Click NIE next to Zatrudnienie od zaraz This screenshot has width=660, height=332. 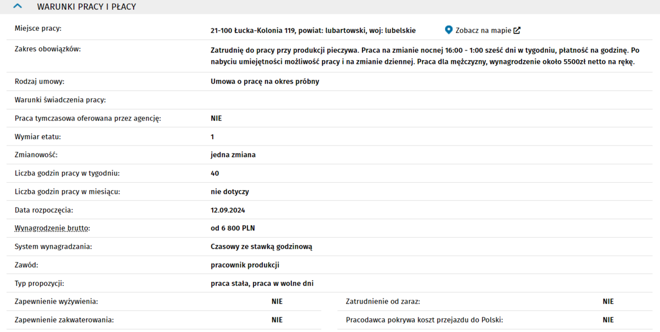coord(608,302)
